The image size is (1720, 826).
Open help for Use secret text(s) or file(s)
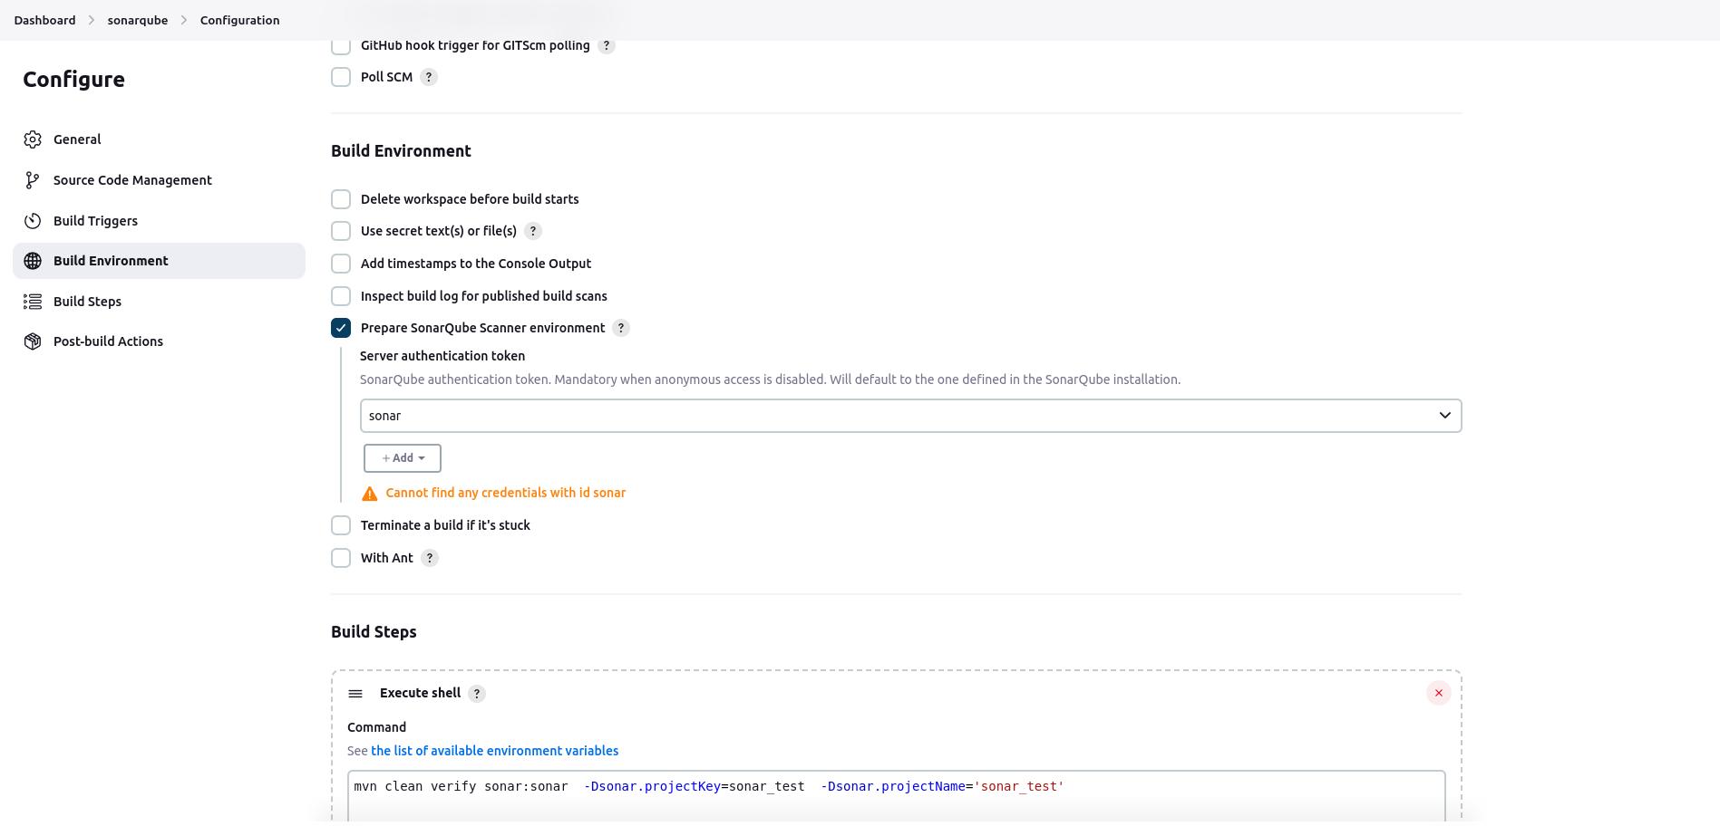(533, 231)
